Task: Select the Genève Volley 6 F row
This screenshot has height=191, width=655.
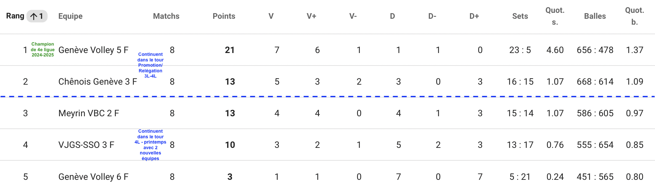Action: [327, 177]
